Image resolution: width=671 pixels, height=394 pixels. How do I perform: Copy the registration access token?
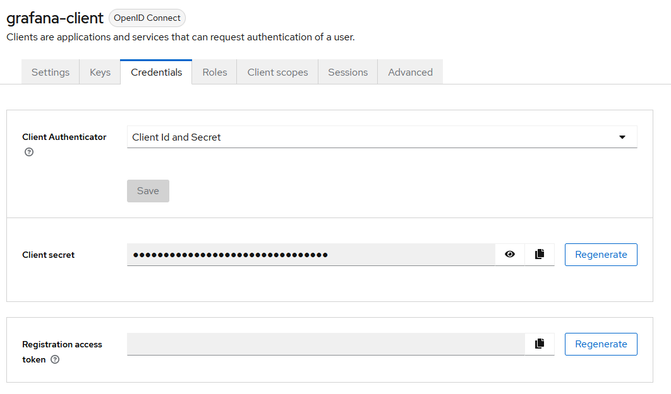point(540,344)
